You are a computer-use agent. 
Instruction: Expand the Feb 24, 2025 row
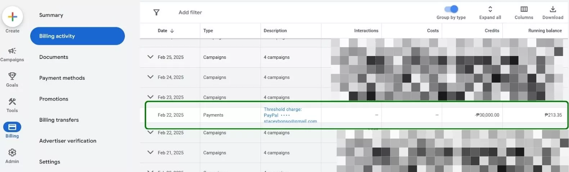[x=150, y=77]
